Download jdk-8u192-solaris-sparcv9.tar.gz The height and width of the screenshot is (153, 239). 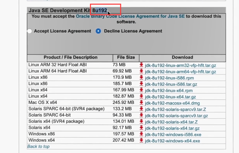coord(176,116)
